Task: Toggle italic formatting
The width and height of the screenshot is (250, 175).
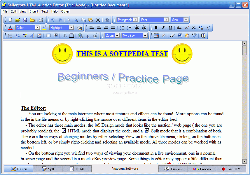Action: [163, 28]
